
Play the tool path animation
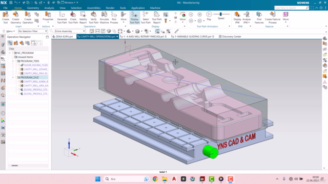tap(209, 16)
